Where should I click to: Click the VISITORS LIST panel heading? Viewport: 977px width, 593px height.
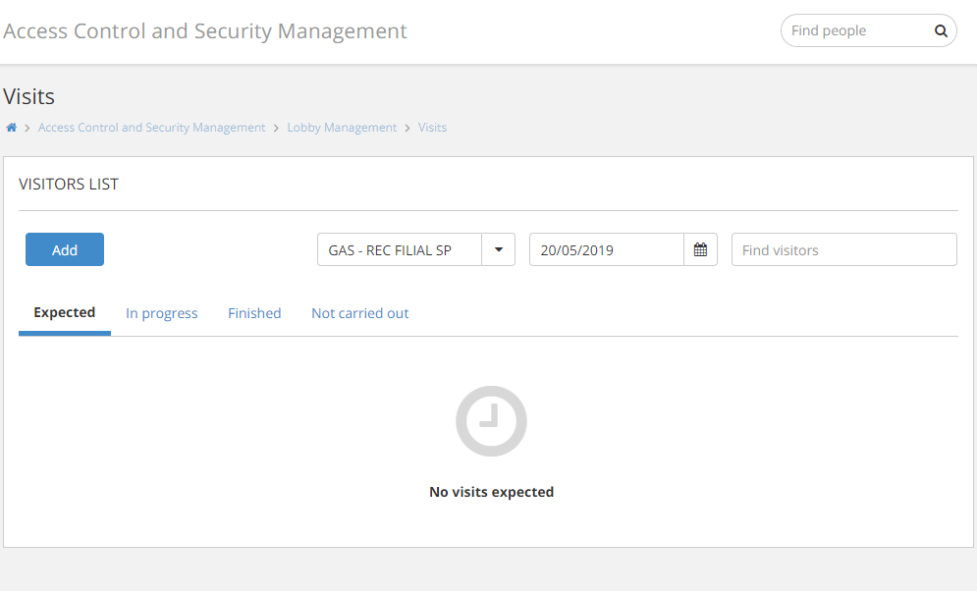click(69, 185)
